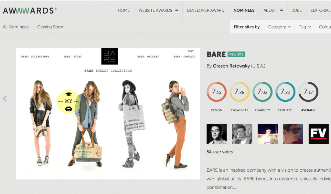
Task: Click the CREATIVITY score label
Action: (x=240, y=110)
